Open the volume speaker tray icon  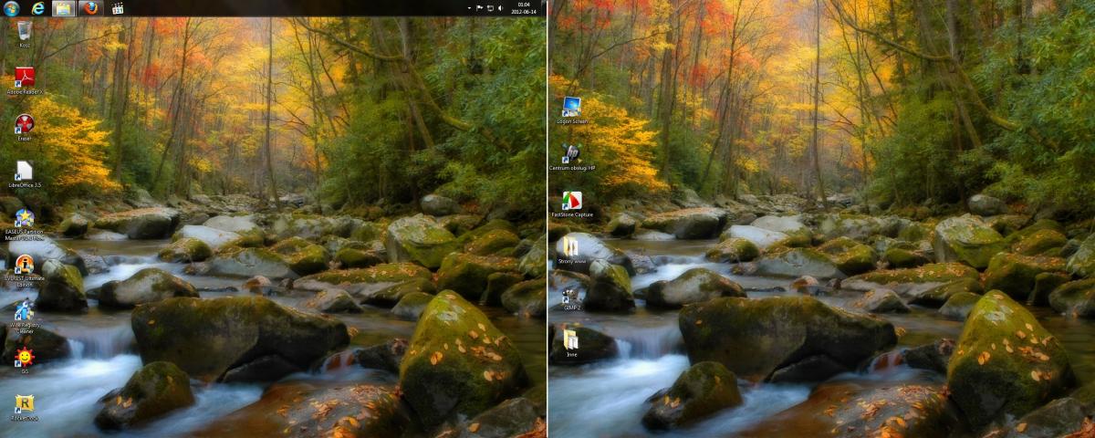[x=501, y=8]
